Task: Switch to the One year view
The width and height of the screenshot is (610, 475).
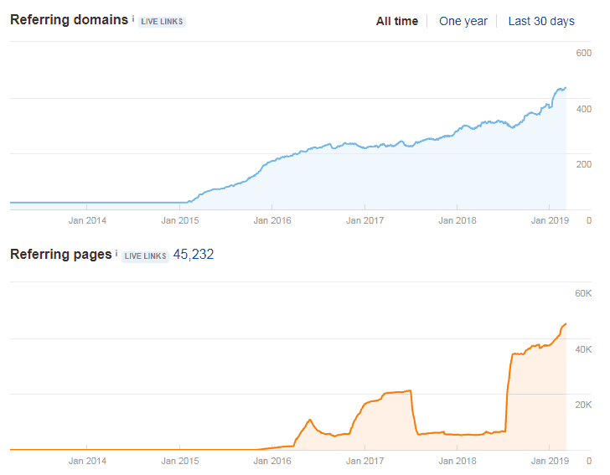Action: pos(461,21)
